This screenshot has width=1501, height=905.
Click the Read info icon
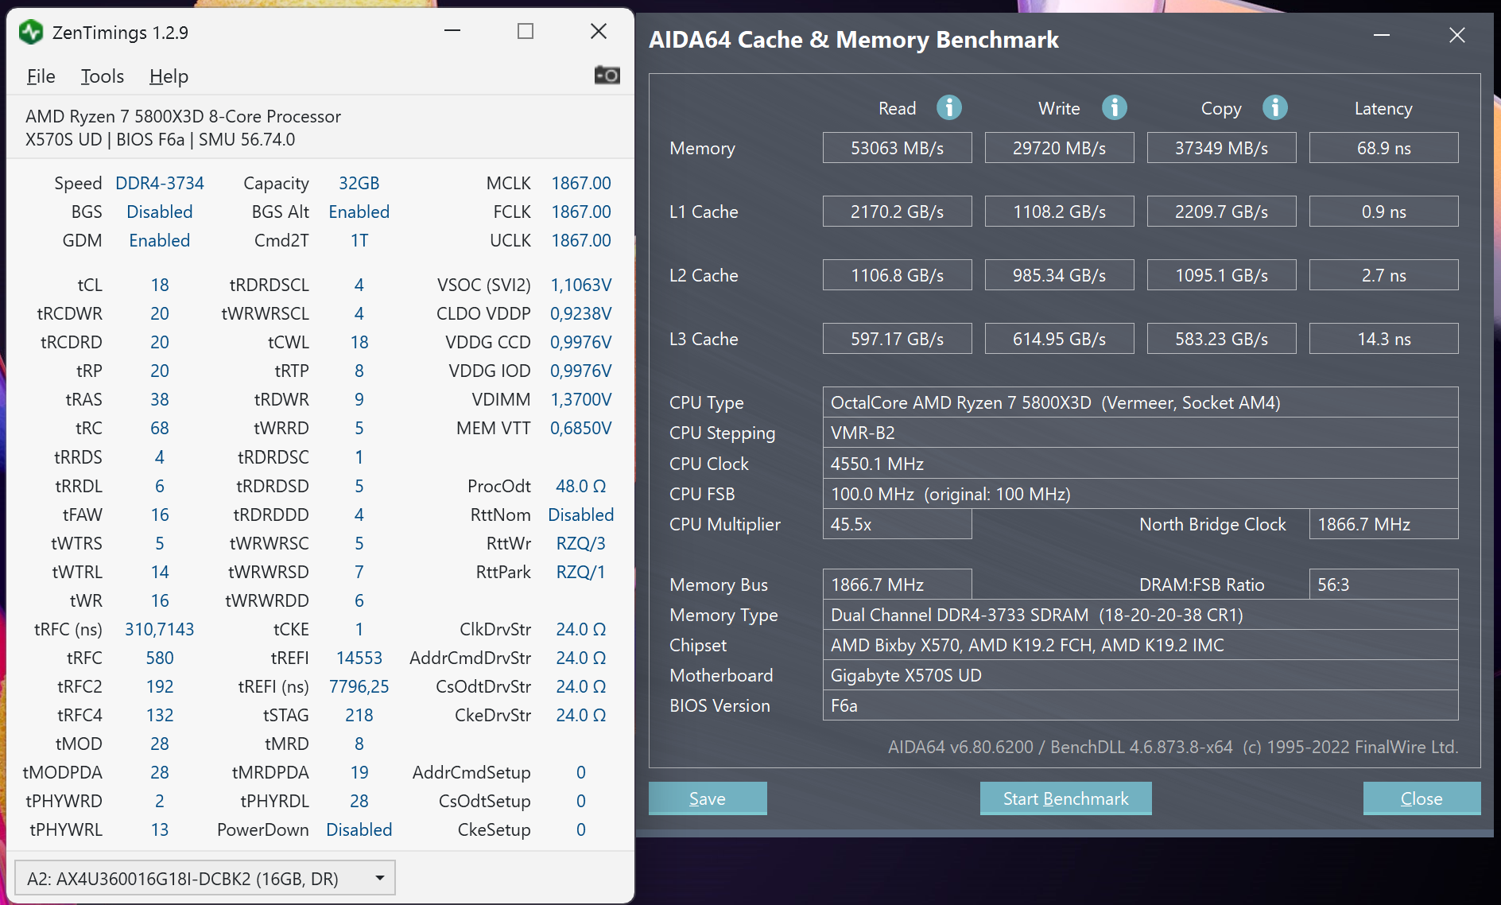pyautogui.click(x=948, y=107)
